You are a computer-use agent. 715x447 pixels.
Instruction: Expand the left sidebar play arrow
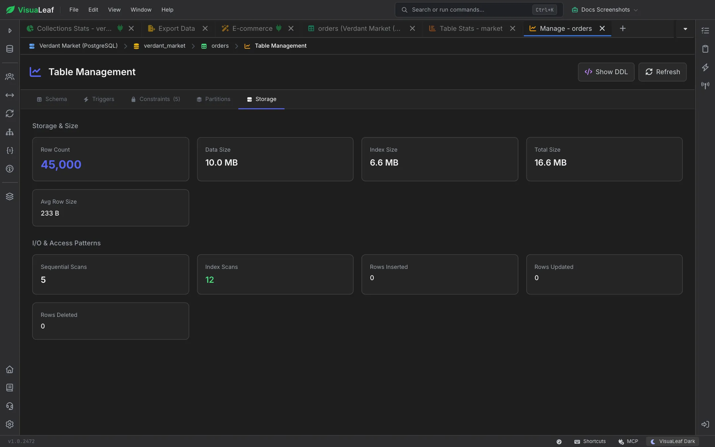click(x=10, y=30)
